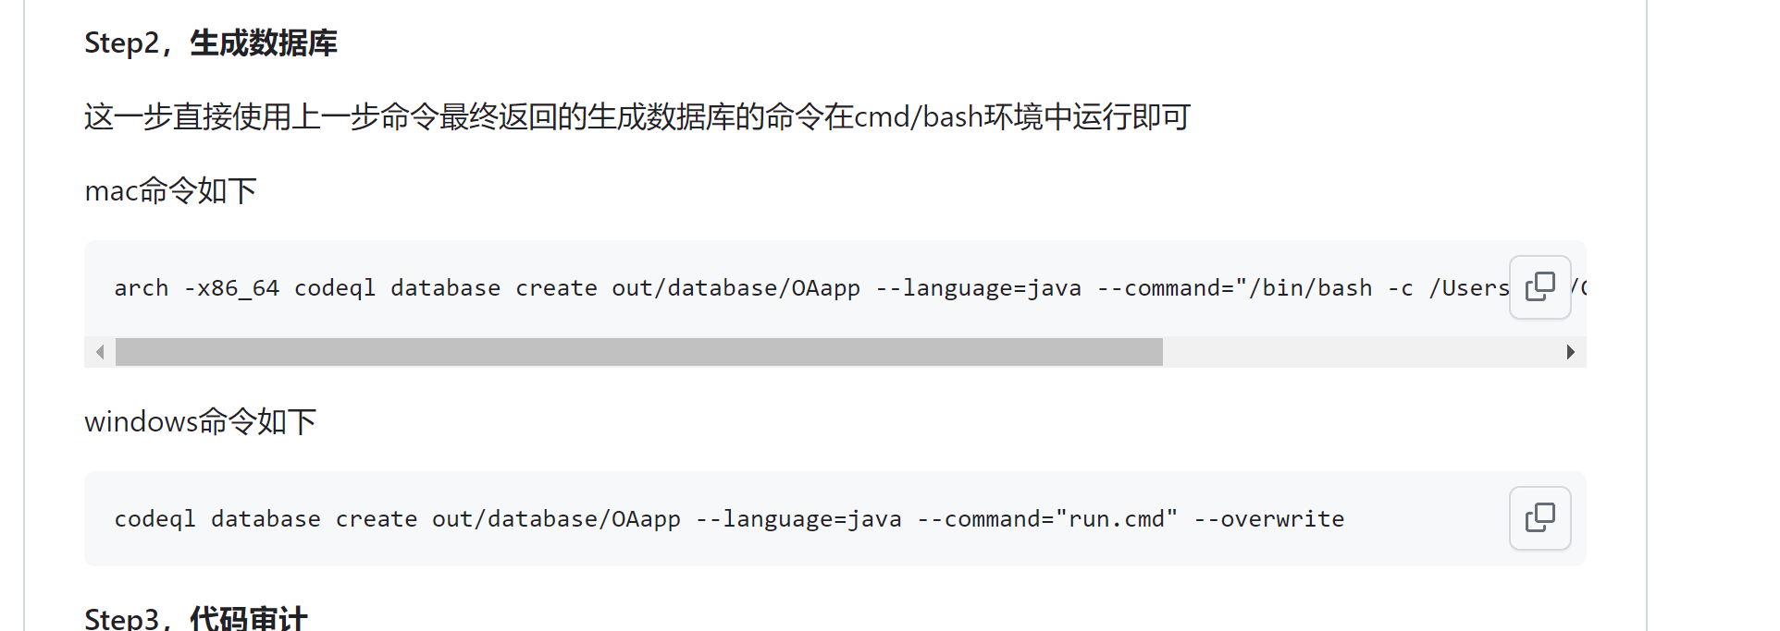Click '--overwrite' in the windows command
Viewport: 1780px width, 631px height.
click(1268, 519)
